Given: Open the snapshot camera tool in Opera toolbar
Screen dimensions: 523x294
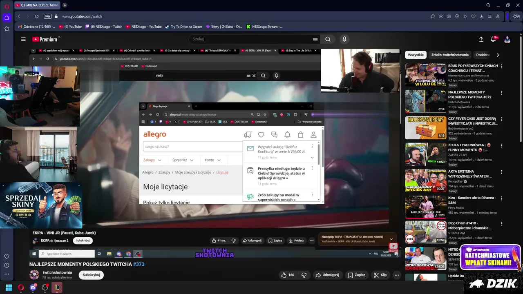Looking at the screenshot, I should (x=449, y=16).
